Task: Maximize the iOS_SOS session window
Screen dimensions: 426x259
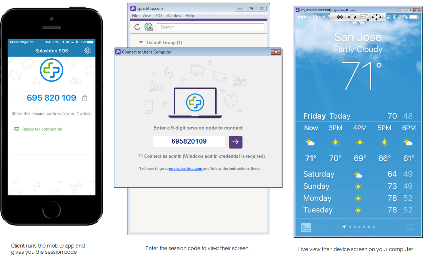Action: (x=409, y=10)
